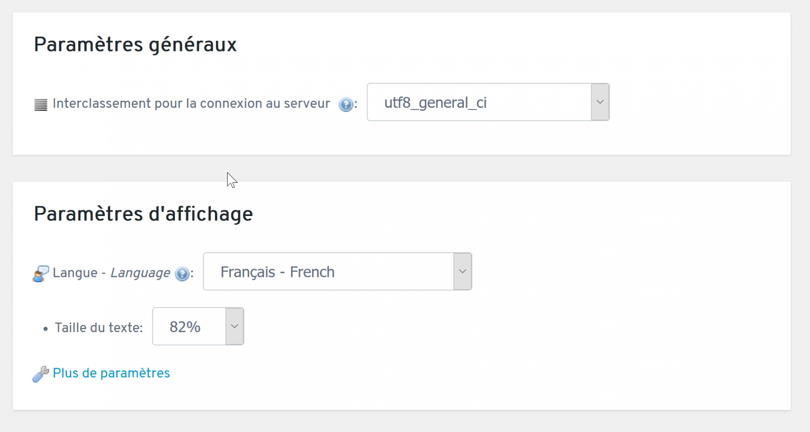This screenshot has height=432, width=810.
Task: Open the help icon next to Interclassement label
Action: pyautogui.click(x=346, y=104)
